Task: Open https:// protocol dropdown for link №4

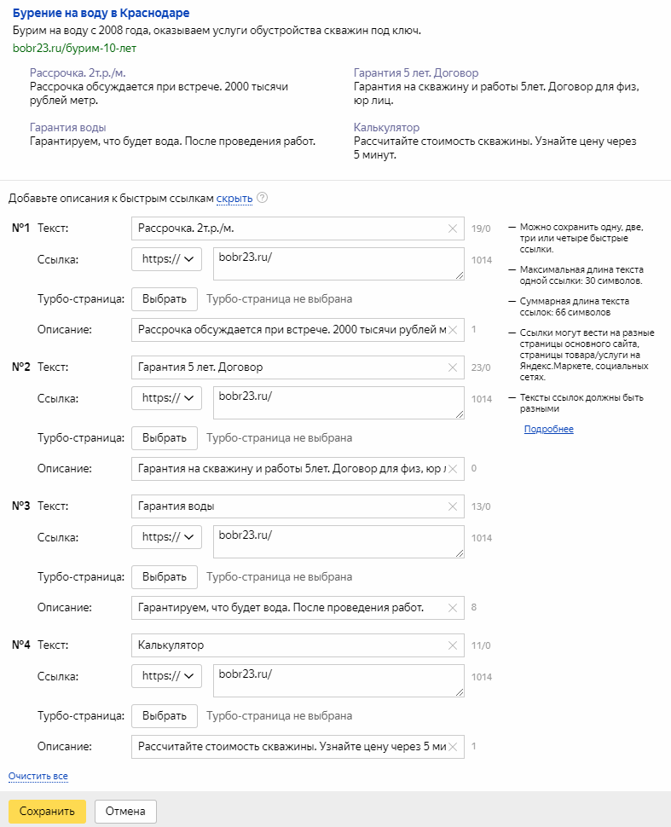Action: [x=167, y=676]
